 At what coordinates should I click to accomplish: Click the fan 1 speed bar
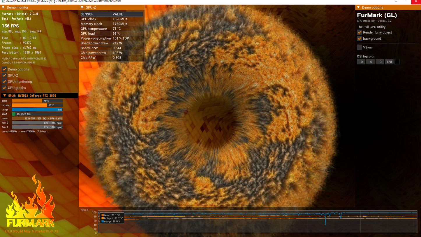(37, 127)
